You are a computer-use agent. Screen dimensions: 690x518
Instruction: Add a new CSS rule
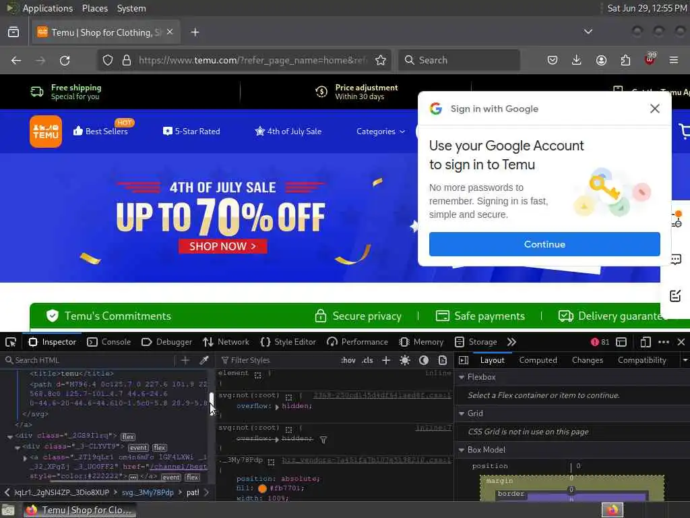pos(386,360)
